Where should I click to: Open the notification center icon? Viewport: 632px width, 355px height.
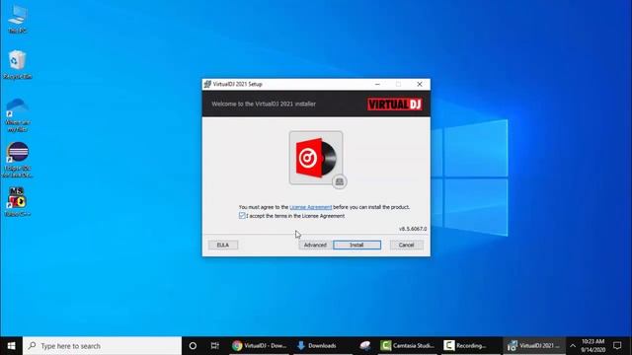tap(617, 346)
